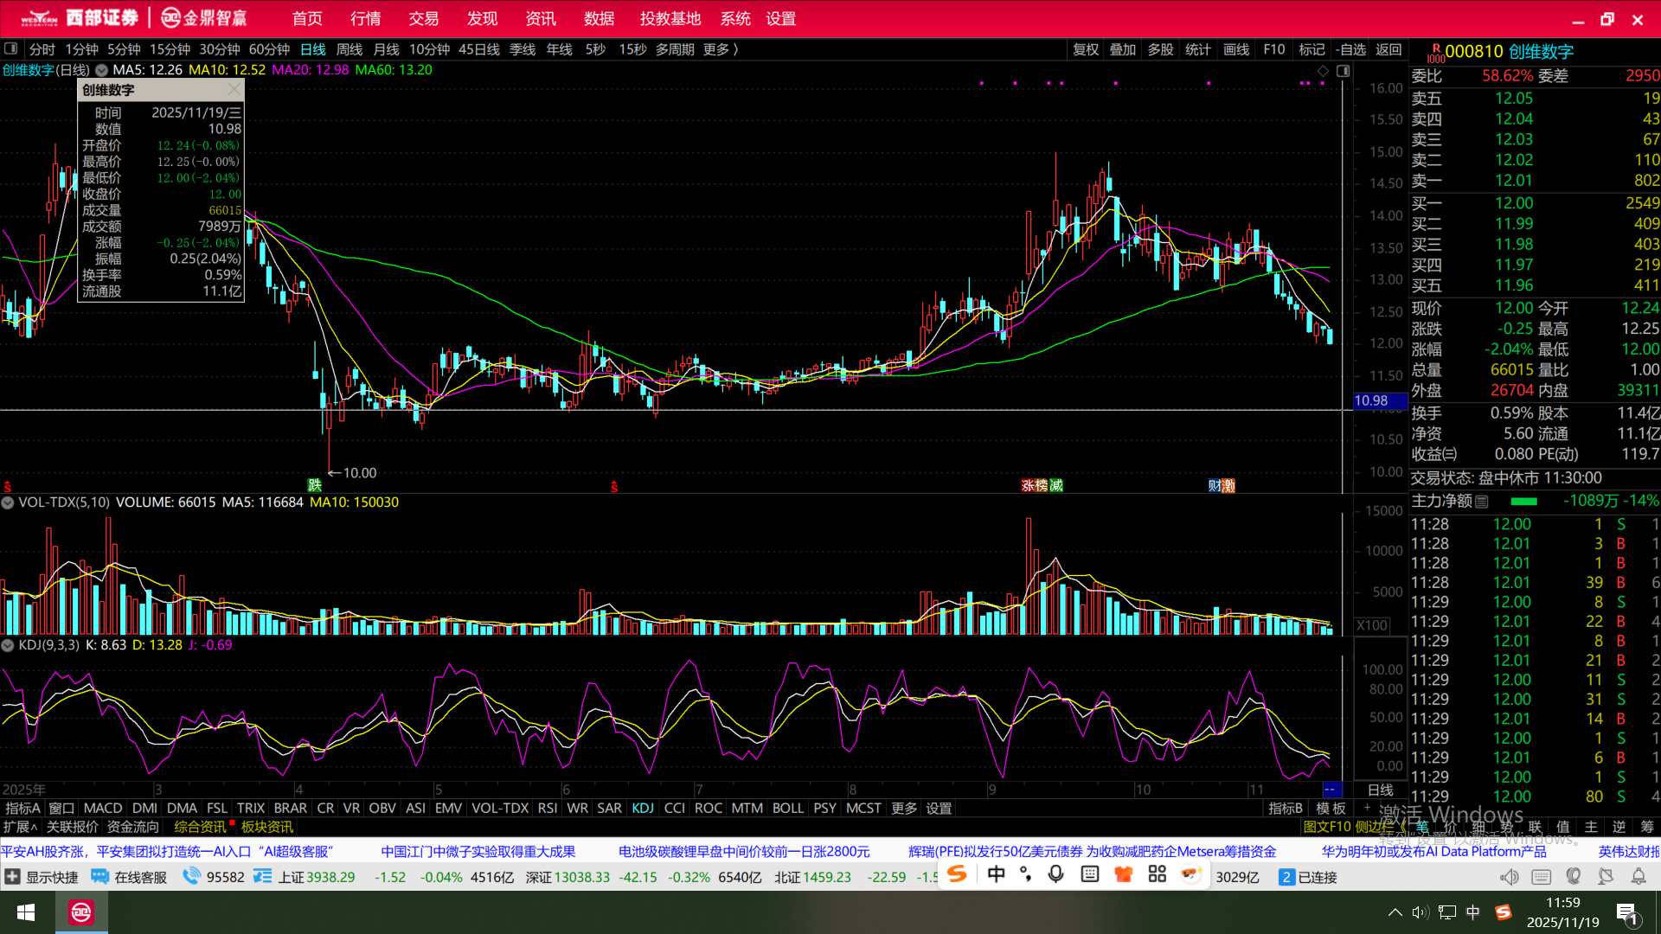The height and width of the screenshot is (934, 1661).
Task: Click the 主力净额 detail list icon
Action: click(1482, 502)
